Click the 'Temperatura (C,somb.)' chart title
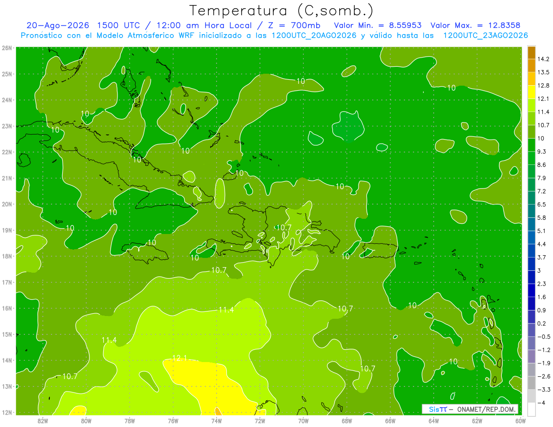This screenshot has width=553, height=427. pos(282,11)
